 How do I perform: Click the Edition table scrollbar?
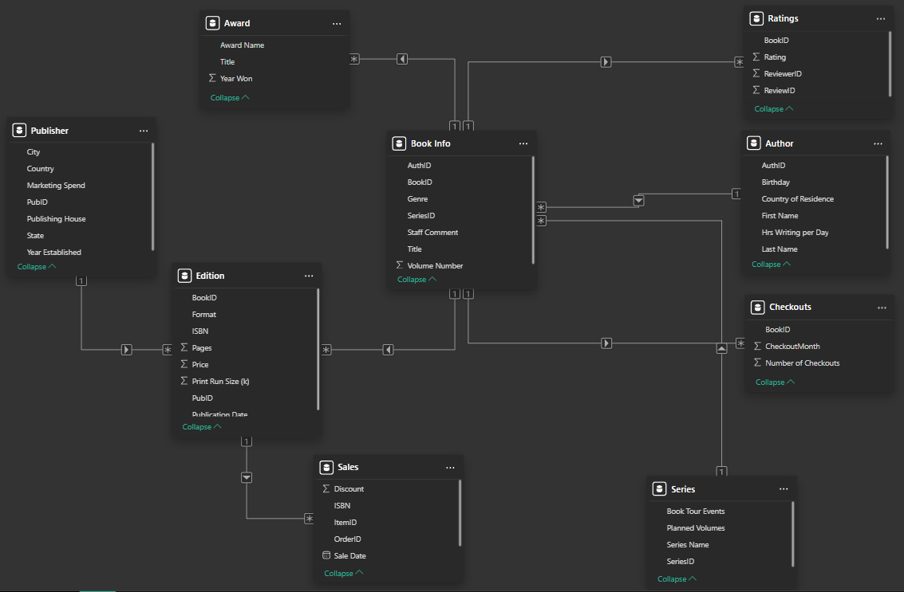point(318,350)
